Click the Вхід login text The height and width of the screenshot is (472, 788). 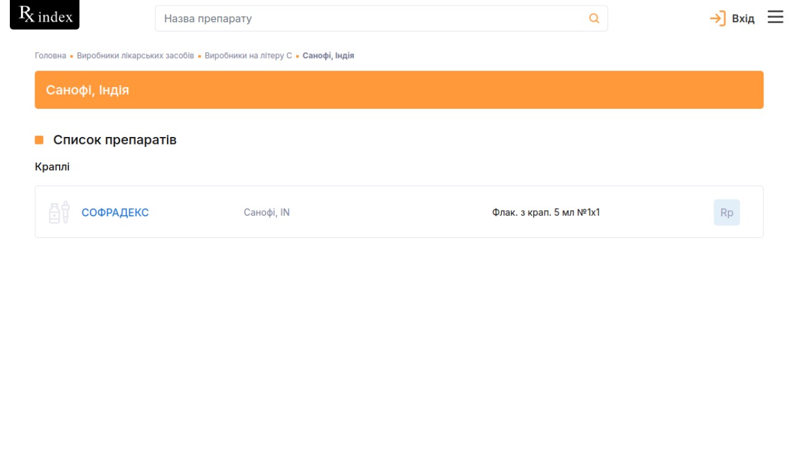(x=743, y=18)
